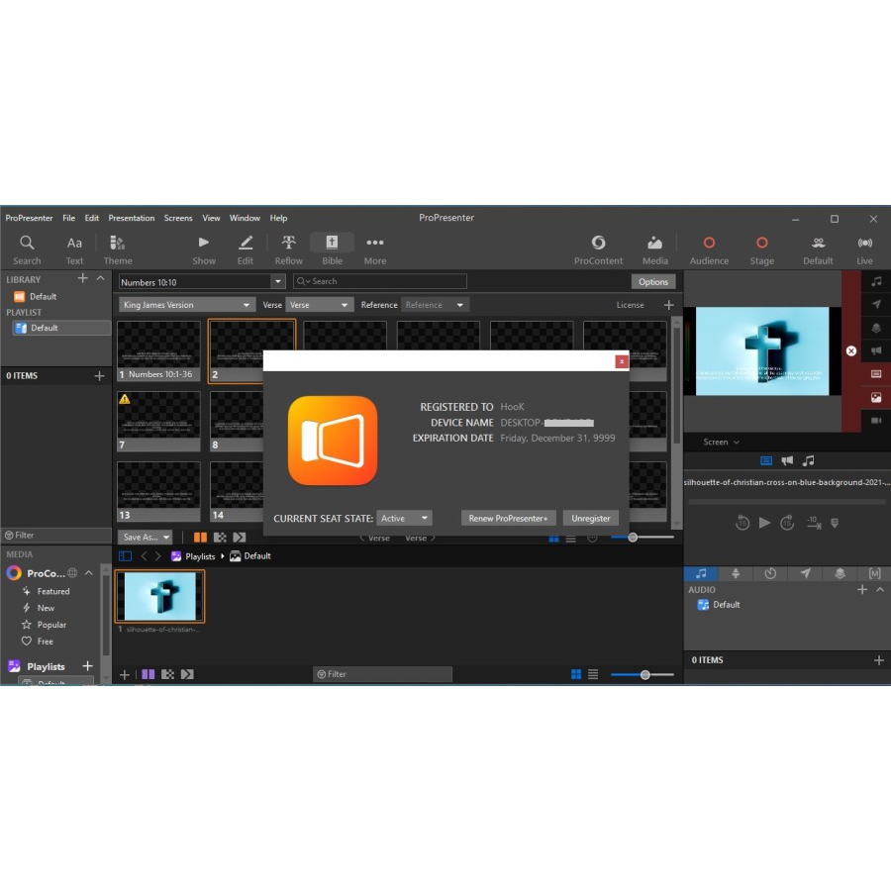Open the Verse dropdown

(x=319, y=305)
